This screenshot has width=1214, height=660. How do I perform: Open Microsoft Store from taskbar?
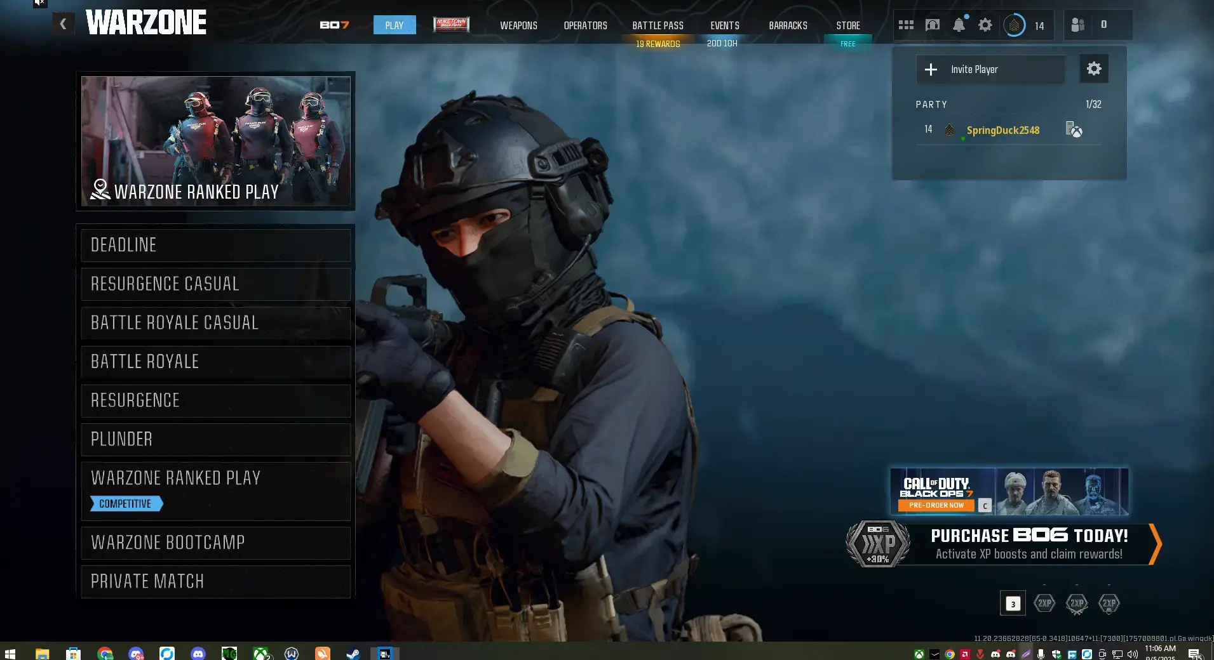[73, 654]
